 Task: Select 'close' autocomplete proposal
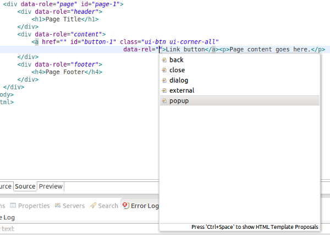(240, 70)
